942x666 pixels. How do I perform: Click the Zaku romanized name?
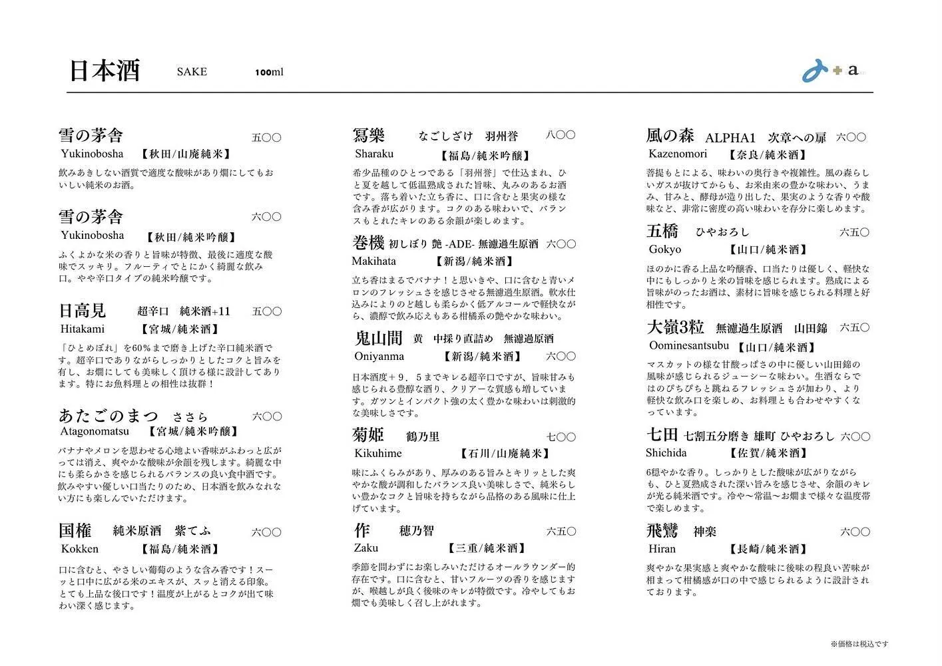coord(366,548)
